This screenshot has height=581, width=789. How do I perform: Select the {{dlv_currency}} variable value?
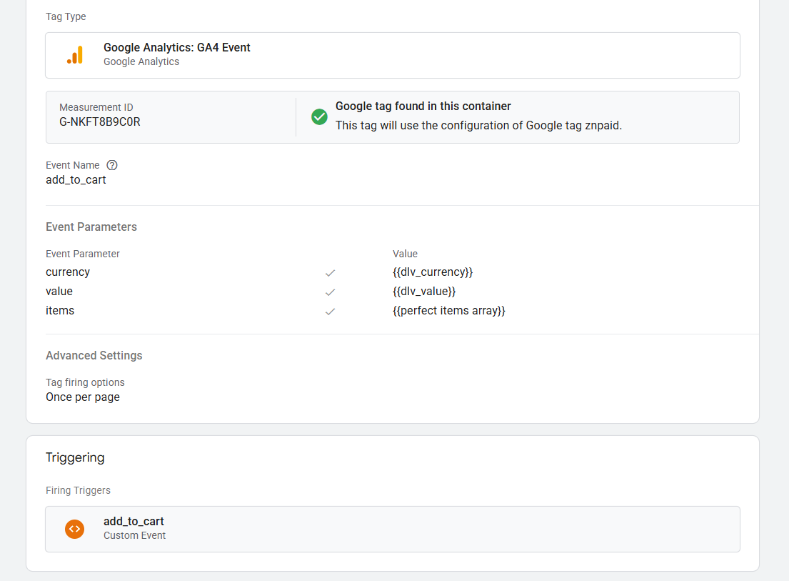433,272
